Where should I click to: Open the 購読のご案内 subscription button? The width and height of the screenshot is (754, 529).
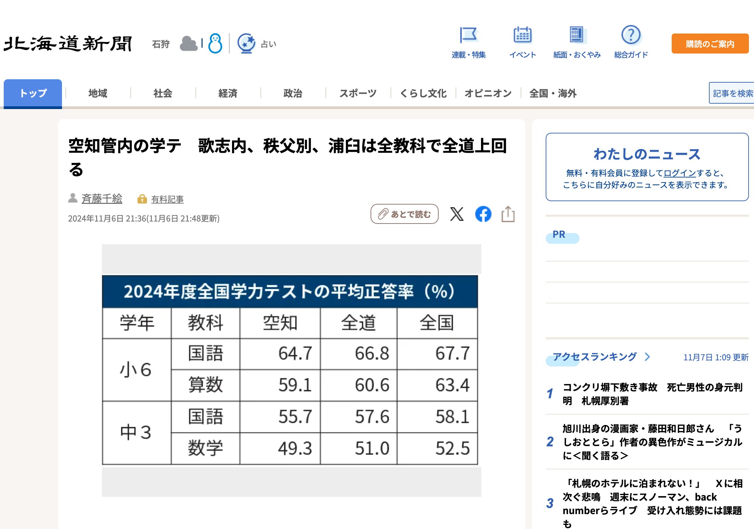(x=709, y=43)
